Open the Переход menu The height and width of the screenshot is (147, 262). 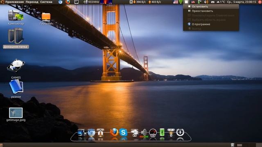tap(32, 2)
